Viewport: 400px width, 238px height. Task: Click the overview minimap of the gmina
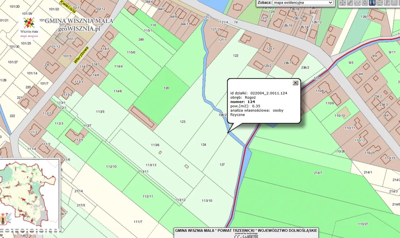coord(29,192)
